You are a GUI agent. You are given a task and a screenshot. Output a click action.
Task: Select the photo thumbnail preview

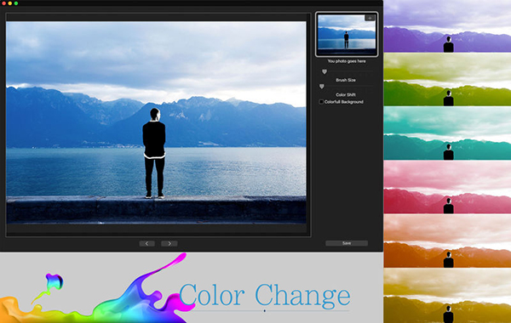tap(347, 35)
